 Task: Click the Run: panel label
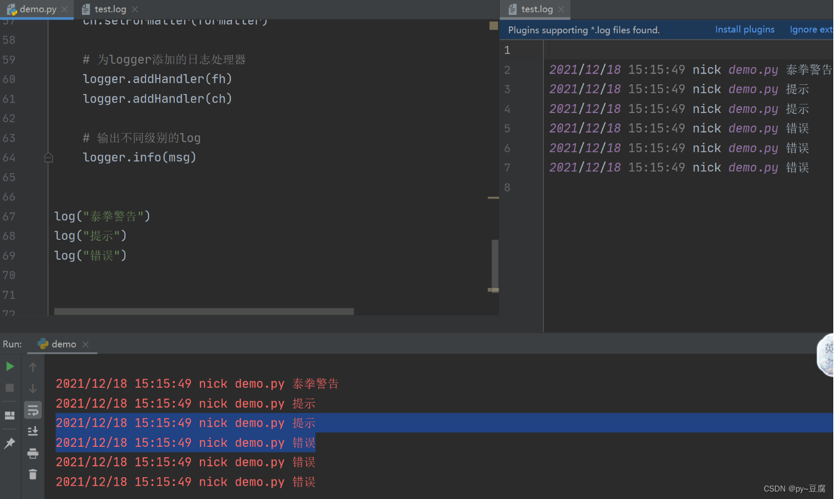click(x=12, y=344)
